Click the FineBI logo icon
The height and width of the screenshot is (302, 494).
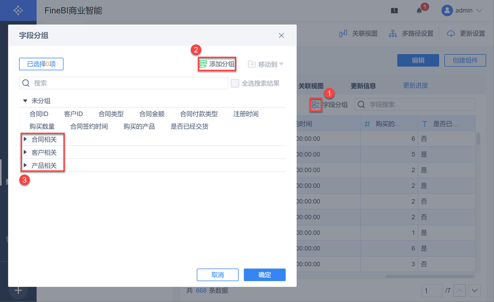(18, 10)
